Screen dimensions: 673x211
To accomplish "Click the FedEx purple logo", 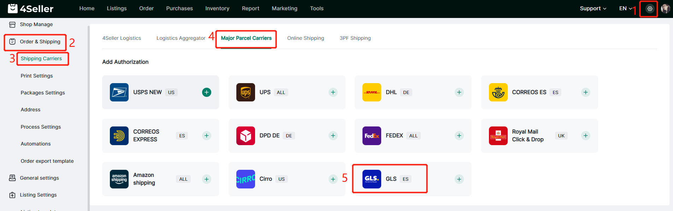I will tap(372, 136).
